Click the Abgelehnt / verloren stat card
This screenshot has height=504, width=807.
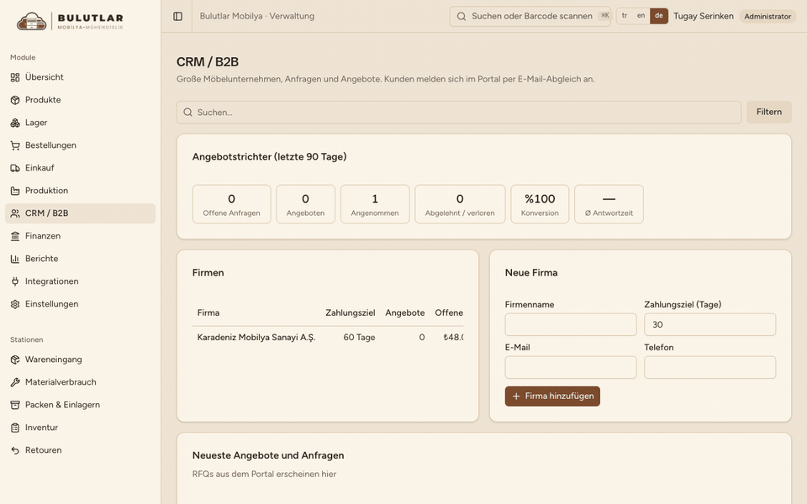tap(460, 204)
